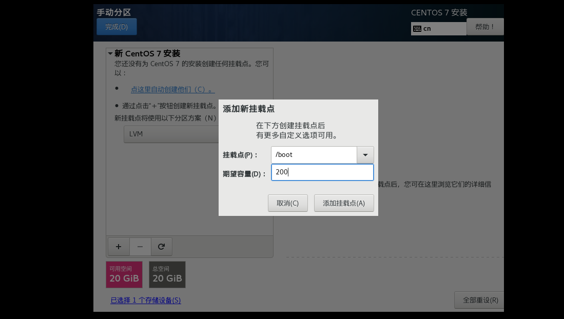Click the keyboard icon beside cn
Screen dimensions: 564x319
pos(417,29)
